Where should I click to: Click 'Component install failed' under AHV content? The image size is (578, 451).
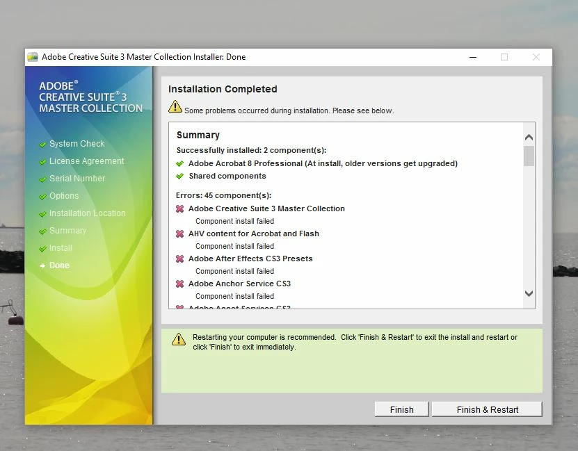tap(235, 246)
